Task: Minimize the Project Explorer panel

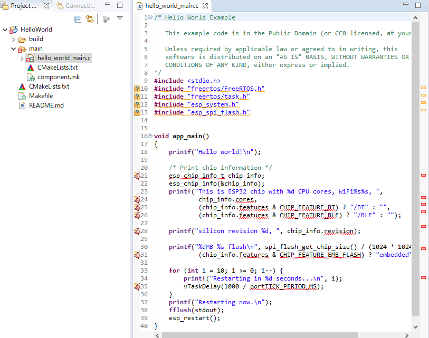Action: (108, 4)
